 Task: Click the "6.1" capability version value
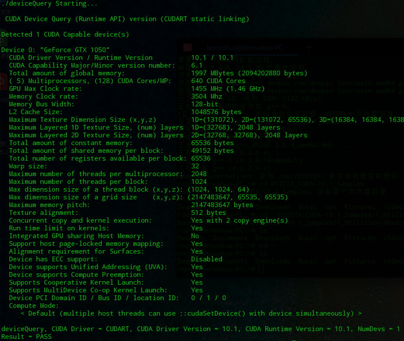(196, 65)
